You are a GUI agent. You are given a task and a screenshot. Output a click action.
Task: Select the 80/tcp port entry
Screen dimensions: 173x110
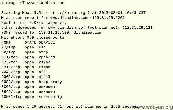click(x=8, y=52)
